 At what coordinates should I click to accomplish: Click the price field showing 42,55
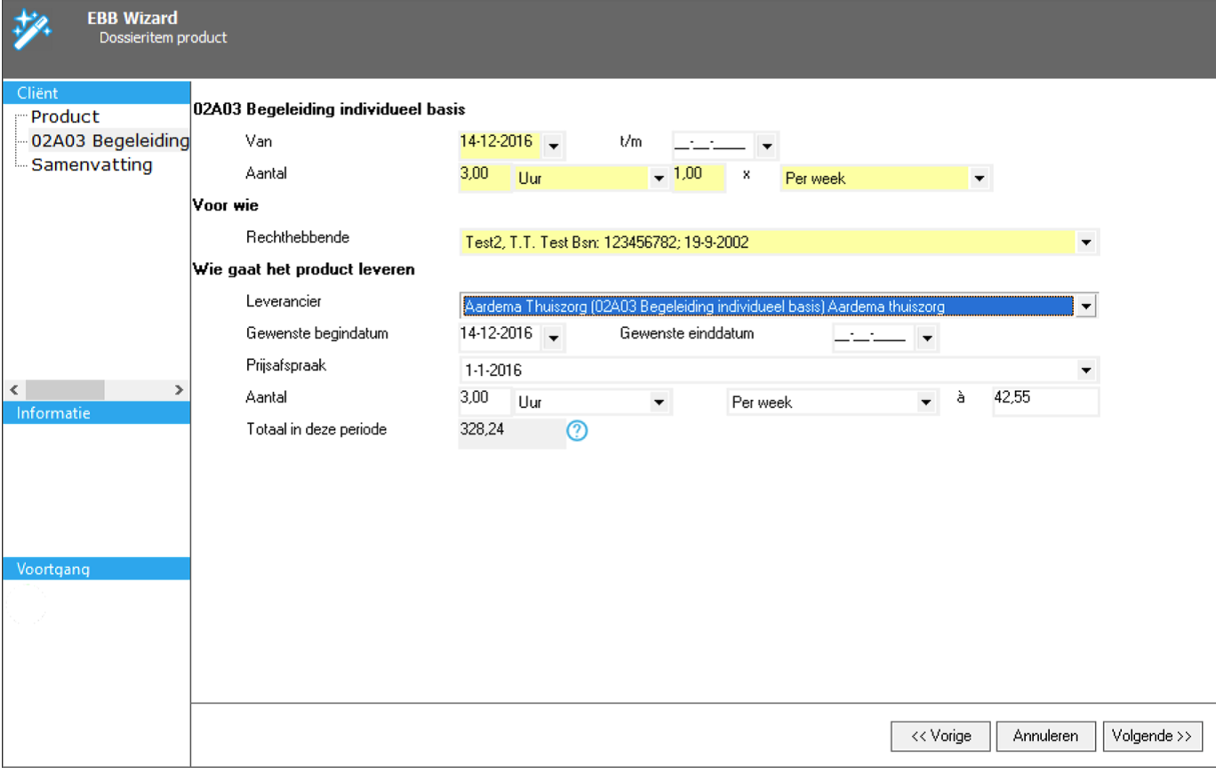[1044, 401]
